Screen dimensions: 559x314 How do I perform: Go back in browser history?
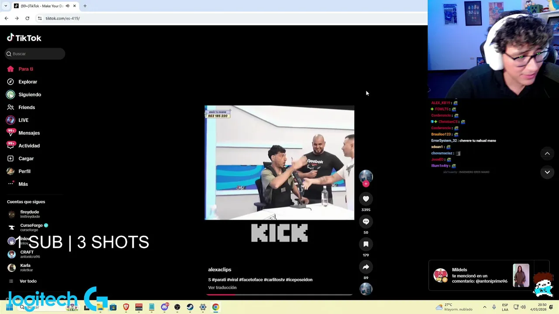pos(6,18)
